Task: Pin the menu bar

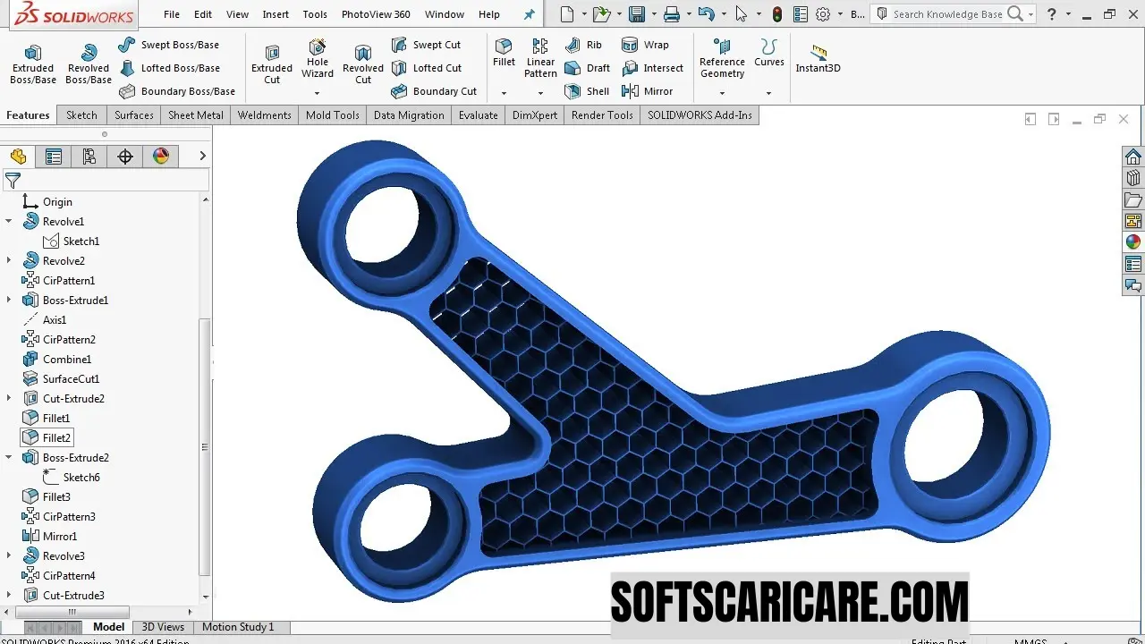Action: pos(530,14)
